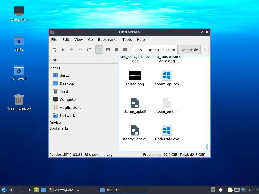Switch to workspace 1
This screenshot has width=259, height=194.
click(11, 190)
